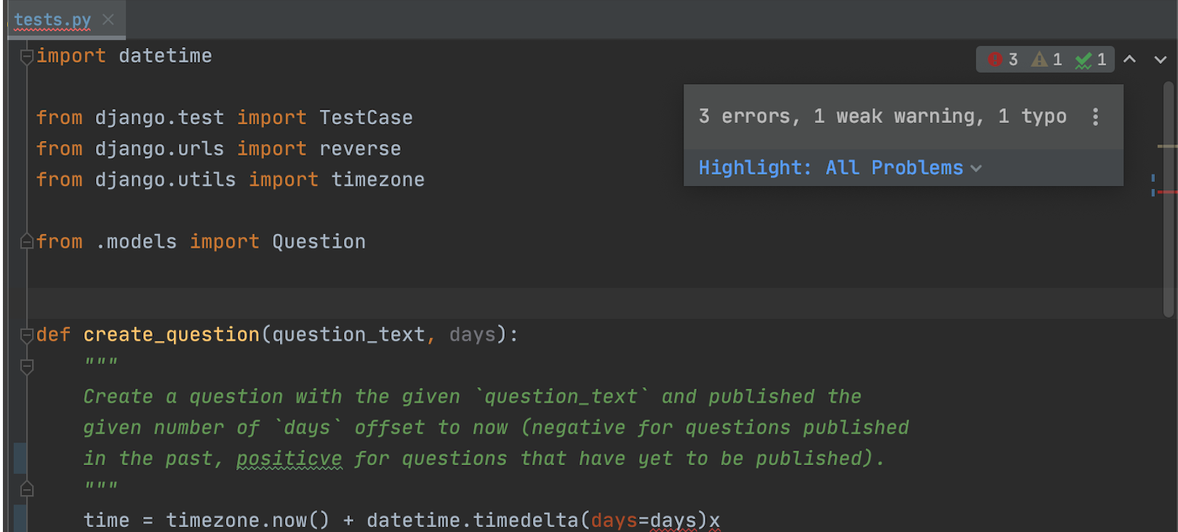Open the Highlight: All Problems dropdown
The height and width of the screenshot is (532, 1178).
tap(840, 168)
